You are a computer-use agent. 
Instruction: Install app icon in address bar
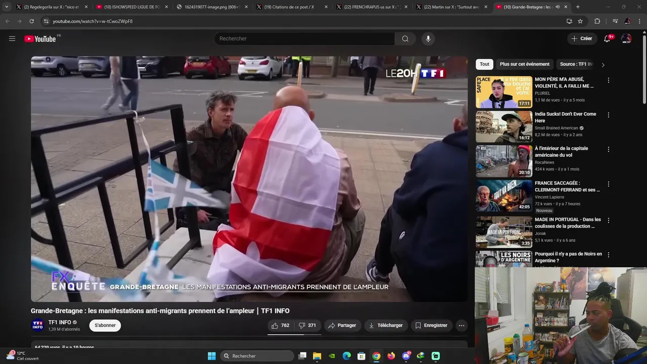pyautogui.click(x=569, y=21)
